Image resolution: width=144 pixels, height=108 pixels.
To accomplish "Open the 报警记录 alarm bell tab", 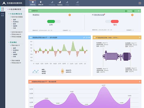I will point(41,3).
